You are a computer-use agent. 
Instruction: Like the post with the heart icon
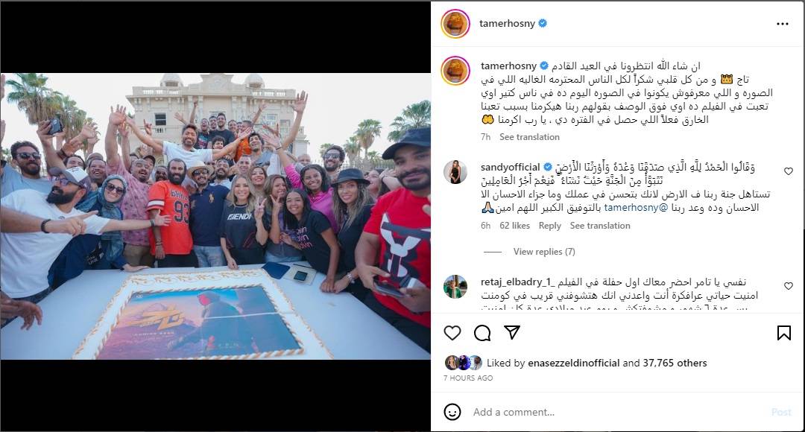pyautogui.click(x=452, y=333)
